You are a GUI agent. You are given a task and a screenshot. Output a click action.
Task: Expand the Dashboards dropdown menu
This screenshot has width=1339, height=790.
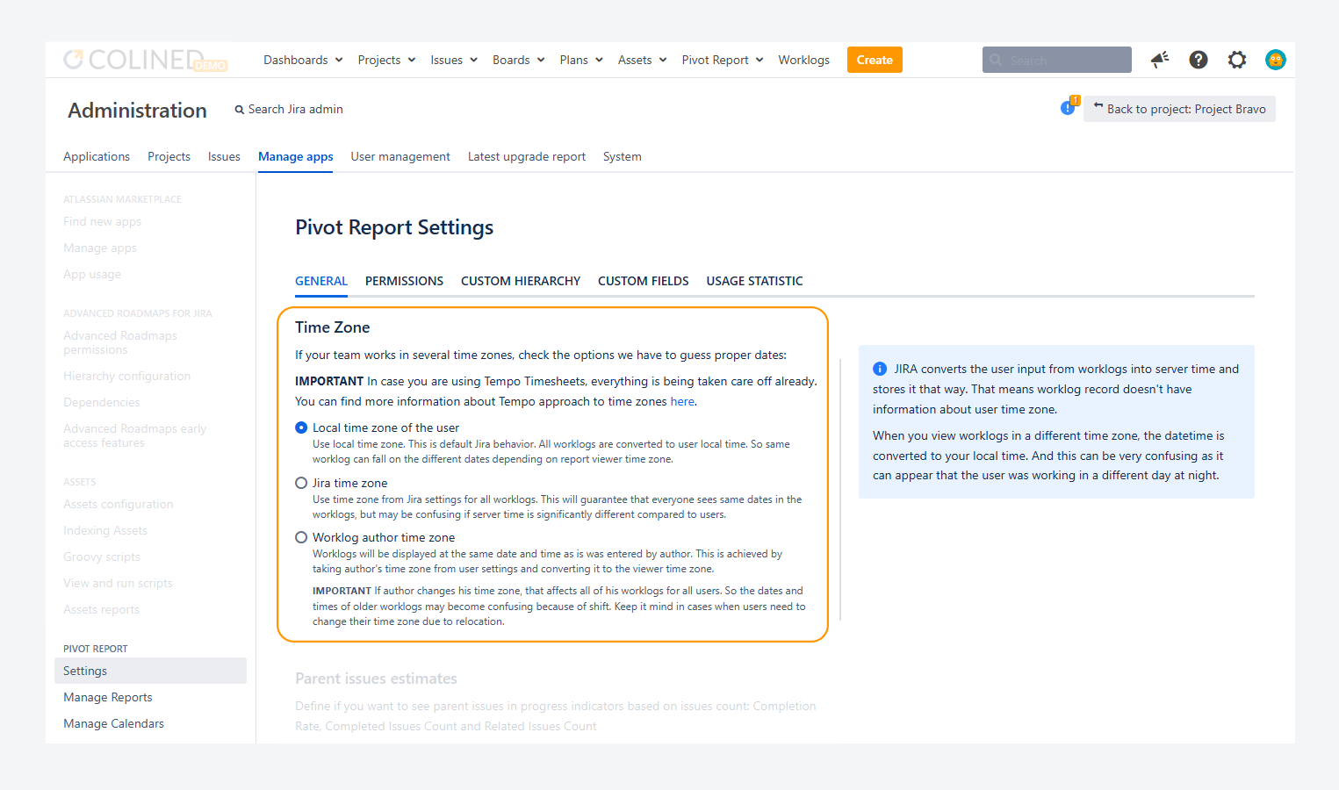coord(303,60)
